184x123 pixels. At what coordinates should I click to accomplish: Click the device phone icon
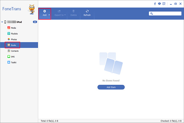click(5, 22)
